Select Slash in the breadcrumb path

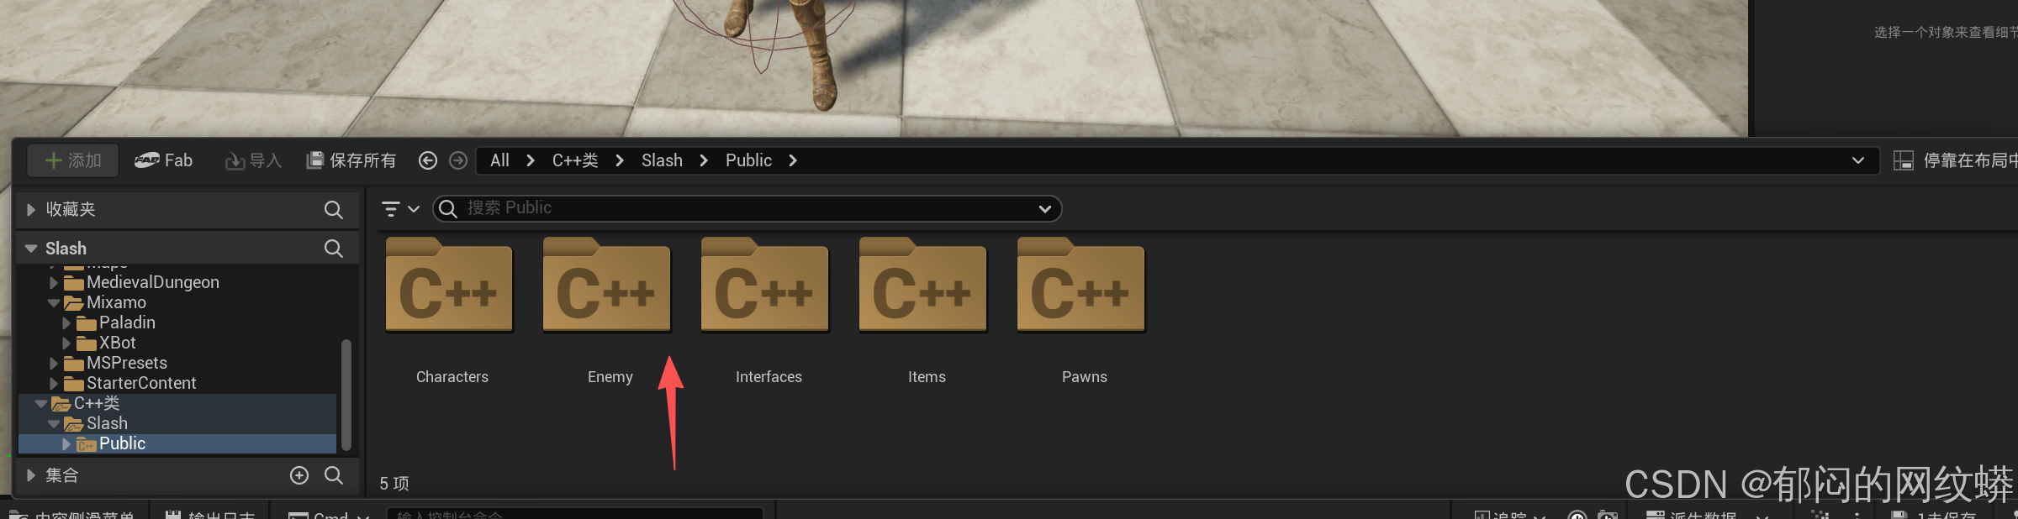click(662, 160)
